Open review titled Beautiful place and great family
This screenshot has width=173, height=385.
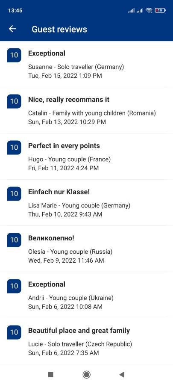(x=86, y=341)
